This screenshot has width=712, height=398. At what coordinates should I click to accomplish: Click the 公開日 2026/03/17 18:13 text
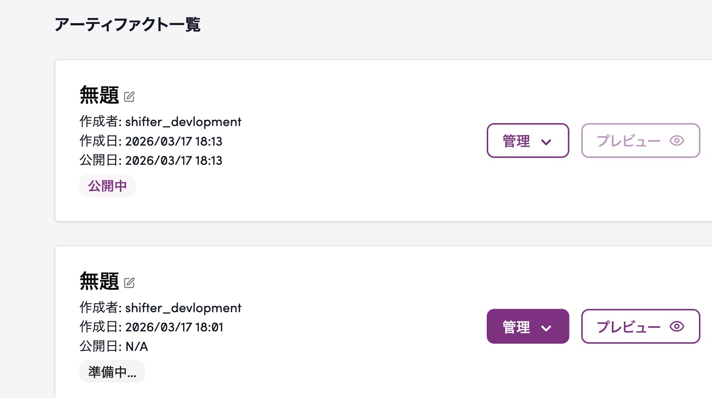point(173,160)
